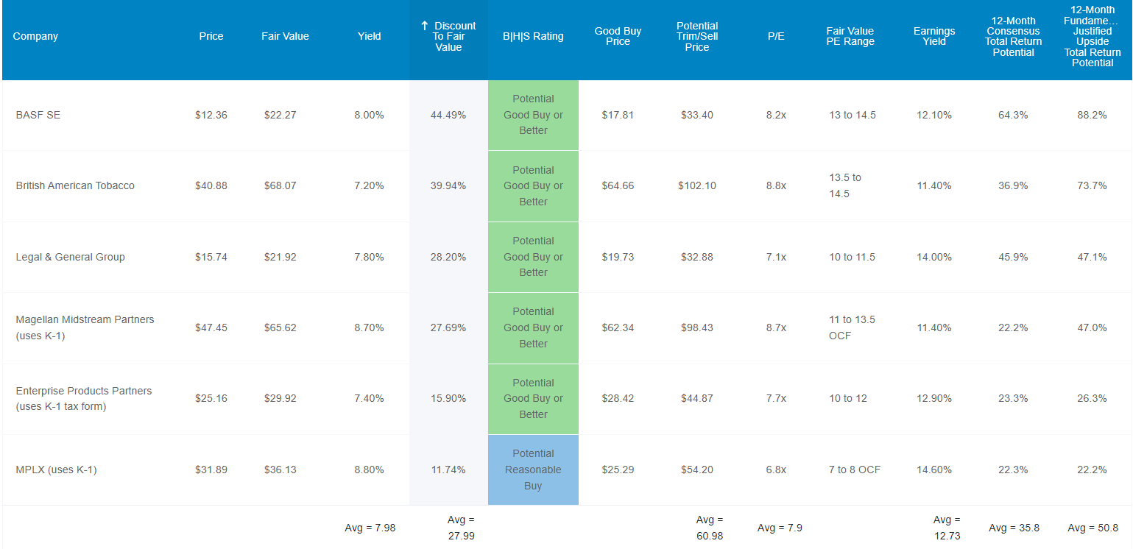Screen dimensions: 1133x549
Task: Click the PE range 7 to 8 OCF
Action: pyautogui.click(x=855, y=470)
